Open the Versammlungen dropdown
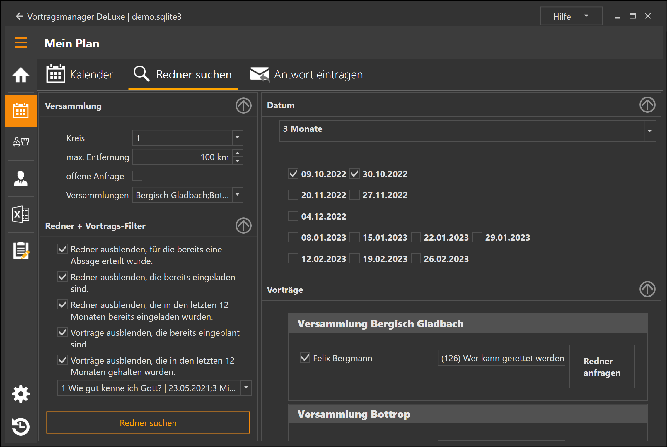 pos(238,195)
